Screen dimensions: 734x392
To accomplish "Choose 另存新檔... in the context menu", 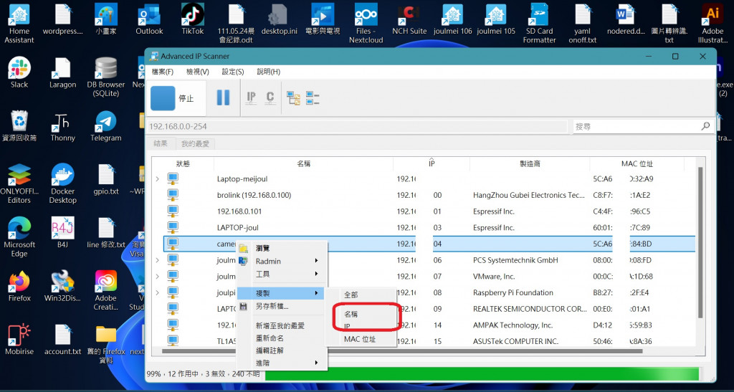I will tap(282, 307).
